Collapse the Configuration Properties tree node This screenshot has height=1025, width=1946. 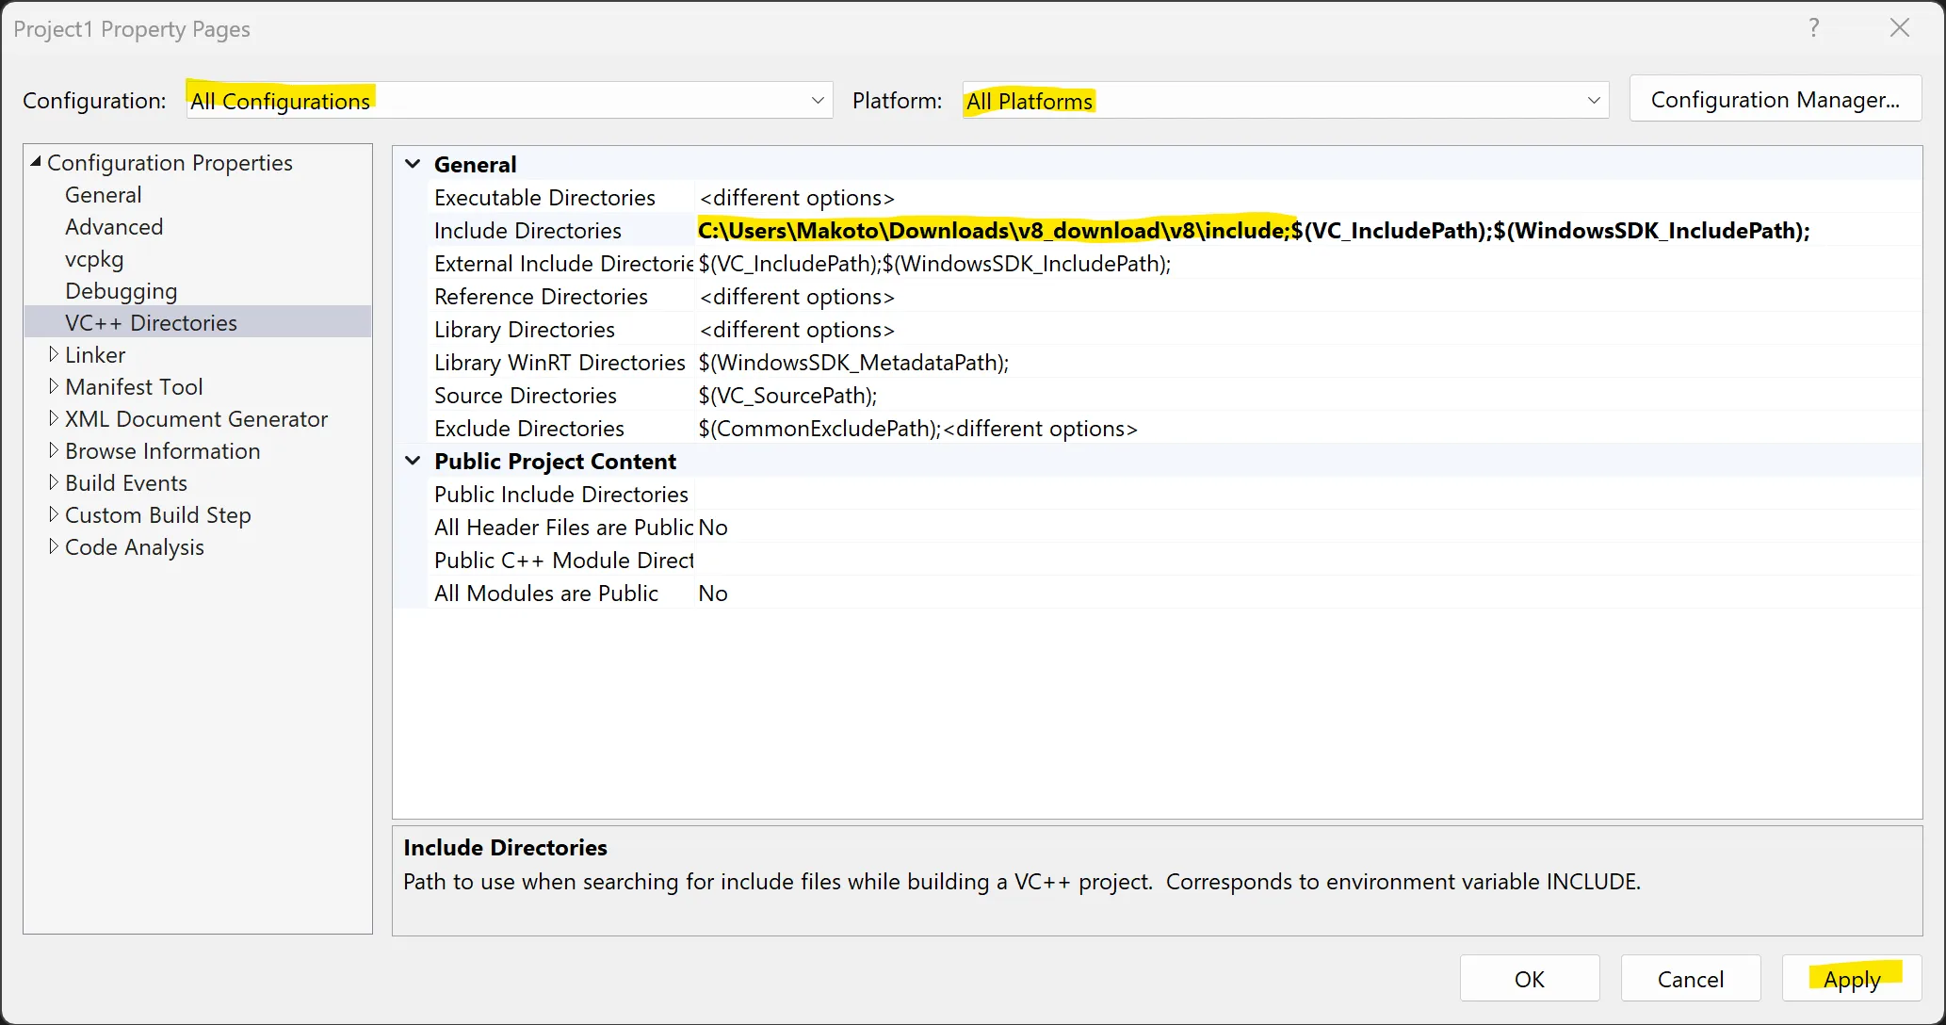coord(36,162)
